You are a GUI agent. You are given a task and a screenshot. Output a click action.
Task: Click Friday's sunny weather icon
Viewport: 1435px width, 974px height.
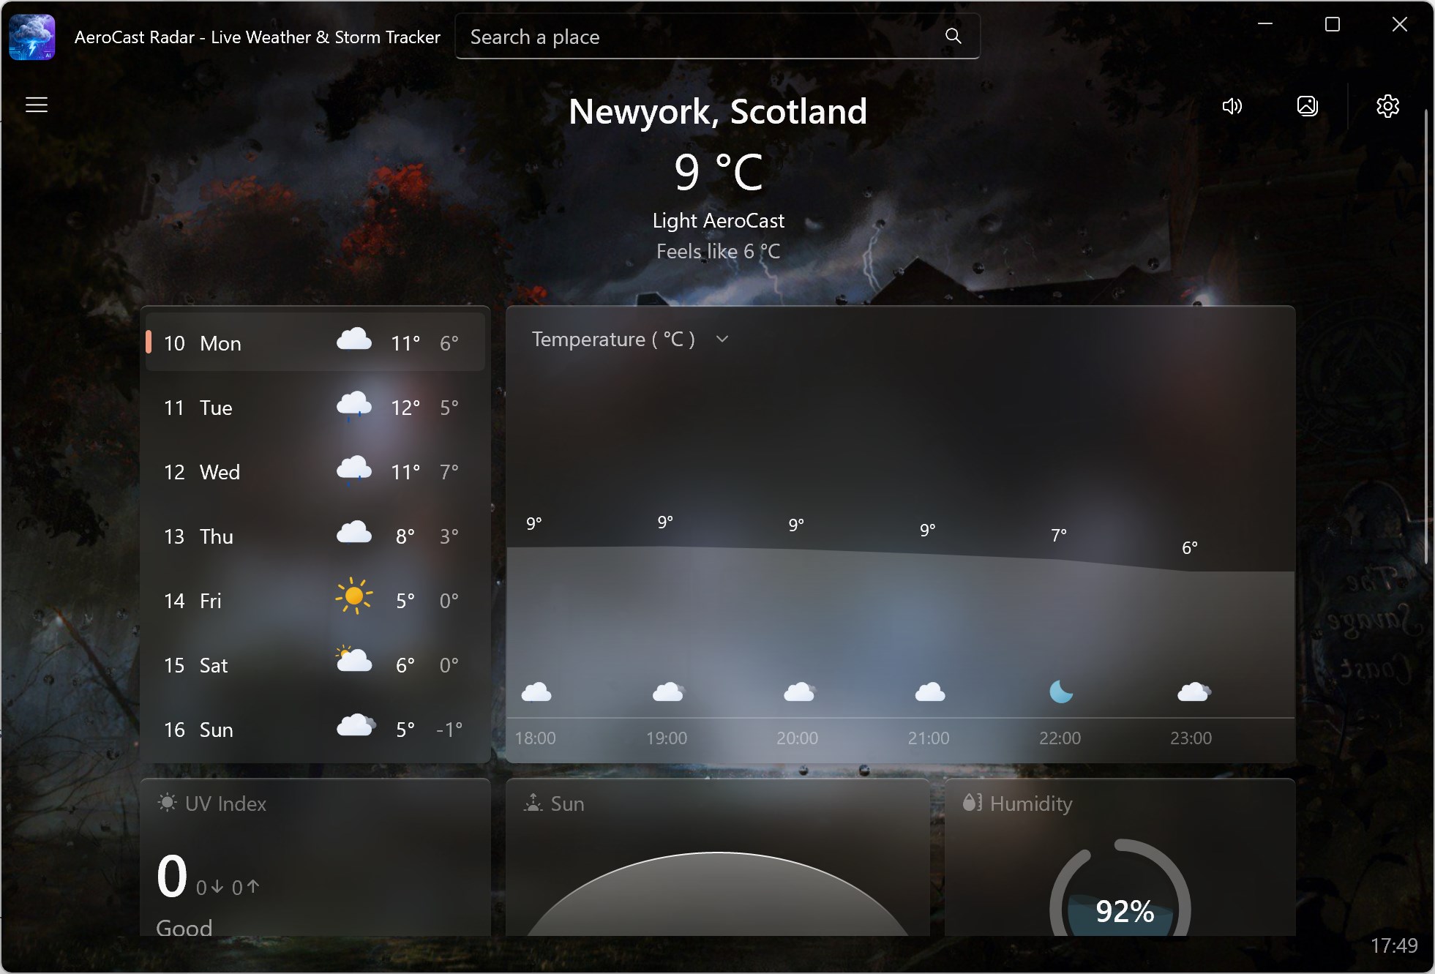click(x=353, y=598)
